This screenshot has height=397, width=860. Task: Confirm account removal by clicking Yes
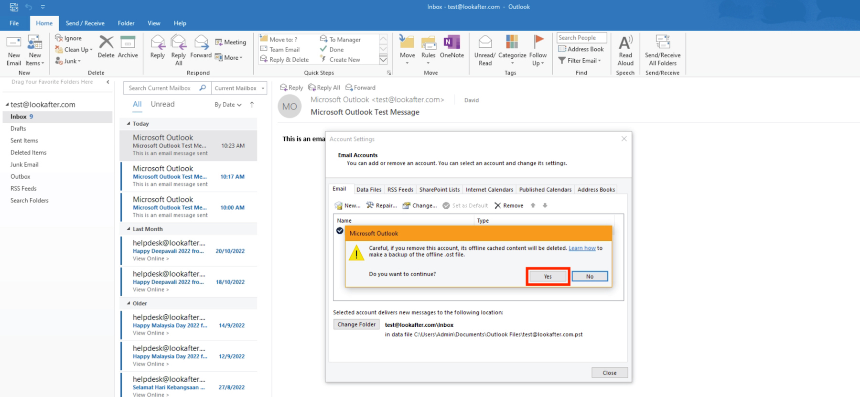coord(548,277)
